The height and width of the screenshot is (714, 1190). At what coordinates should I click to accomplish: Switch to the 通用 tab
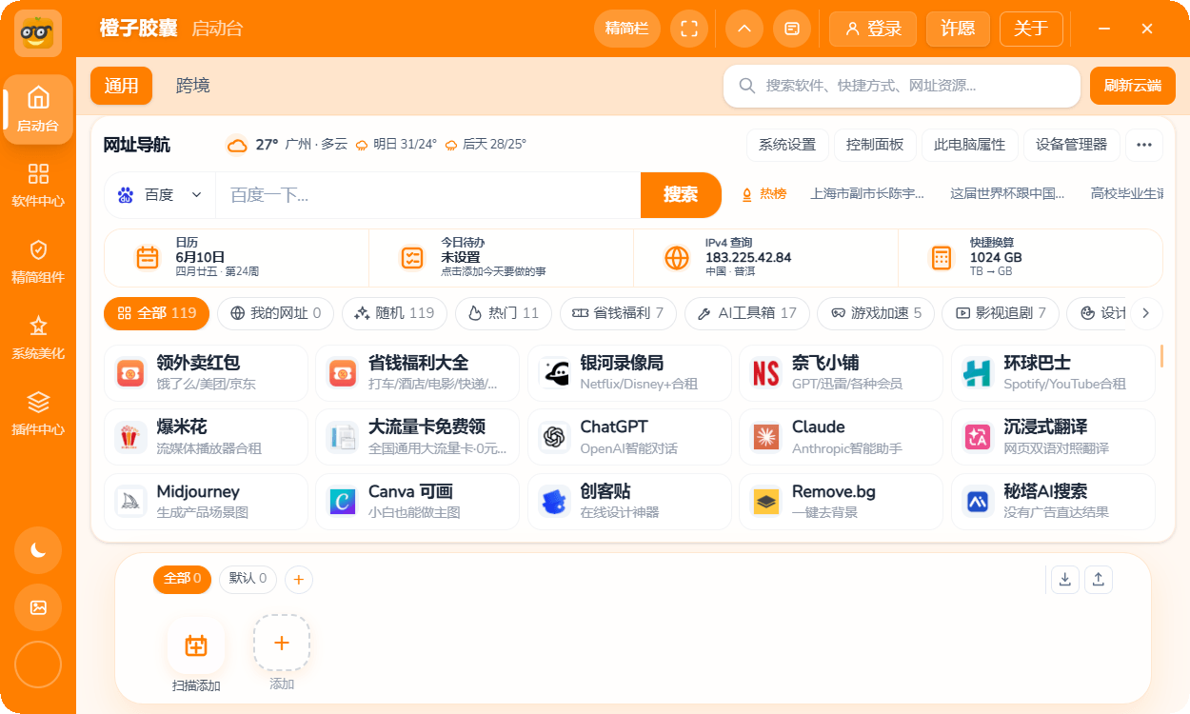coord(121,86)
